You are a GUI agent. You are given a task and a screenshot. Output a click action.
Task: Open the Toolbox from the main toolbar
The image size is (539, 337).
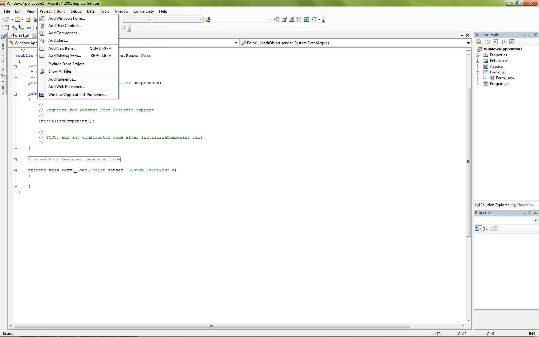point(299,20)
